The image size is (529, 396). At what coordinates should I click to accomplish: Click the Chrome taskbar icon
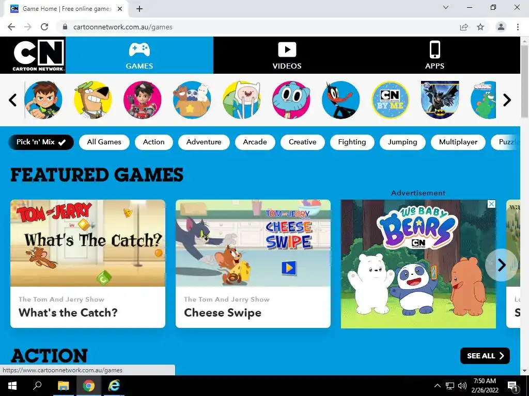click(89, 386)
